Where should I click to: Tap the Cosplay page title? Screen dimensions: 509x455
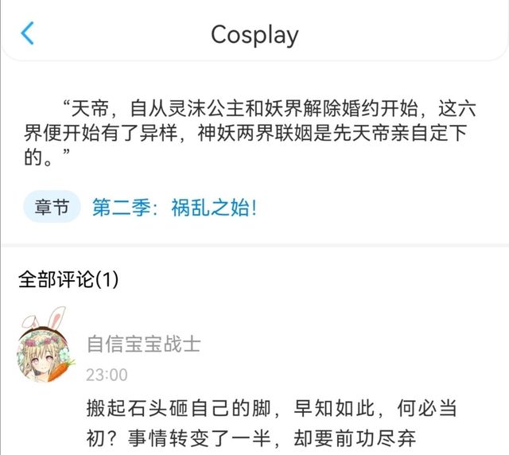pyautogui.click(x=254, y=35)
